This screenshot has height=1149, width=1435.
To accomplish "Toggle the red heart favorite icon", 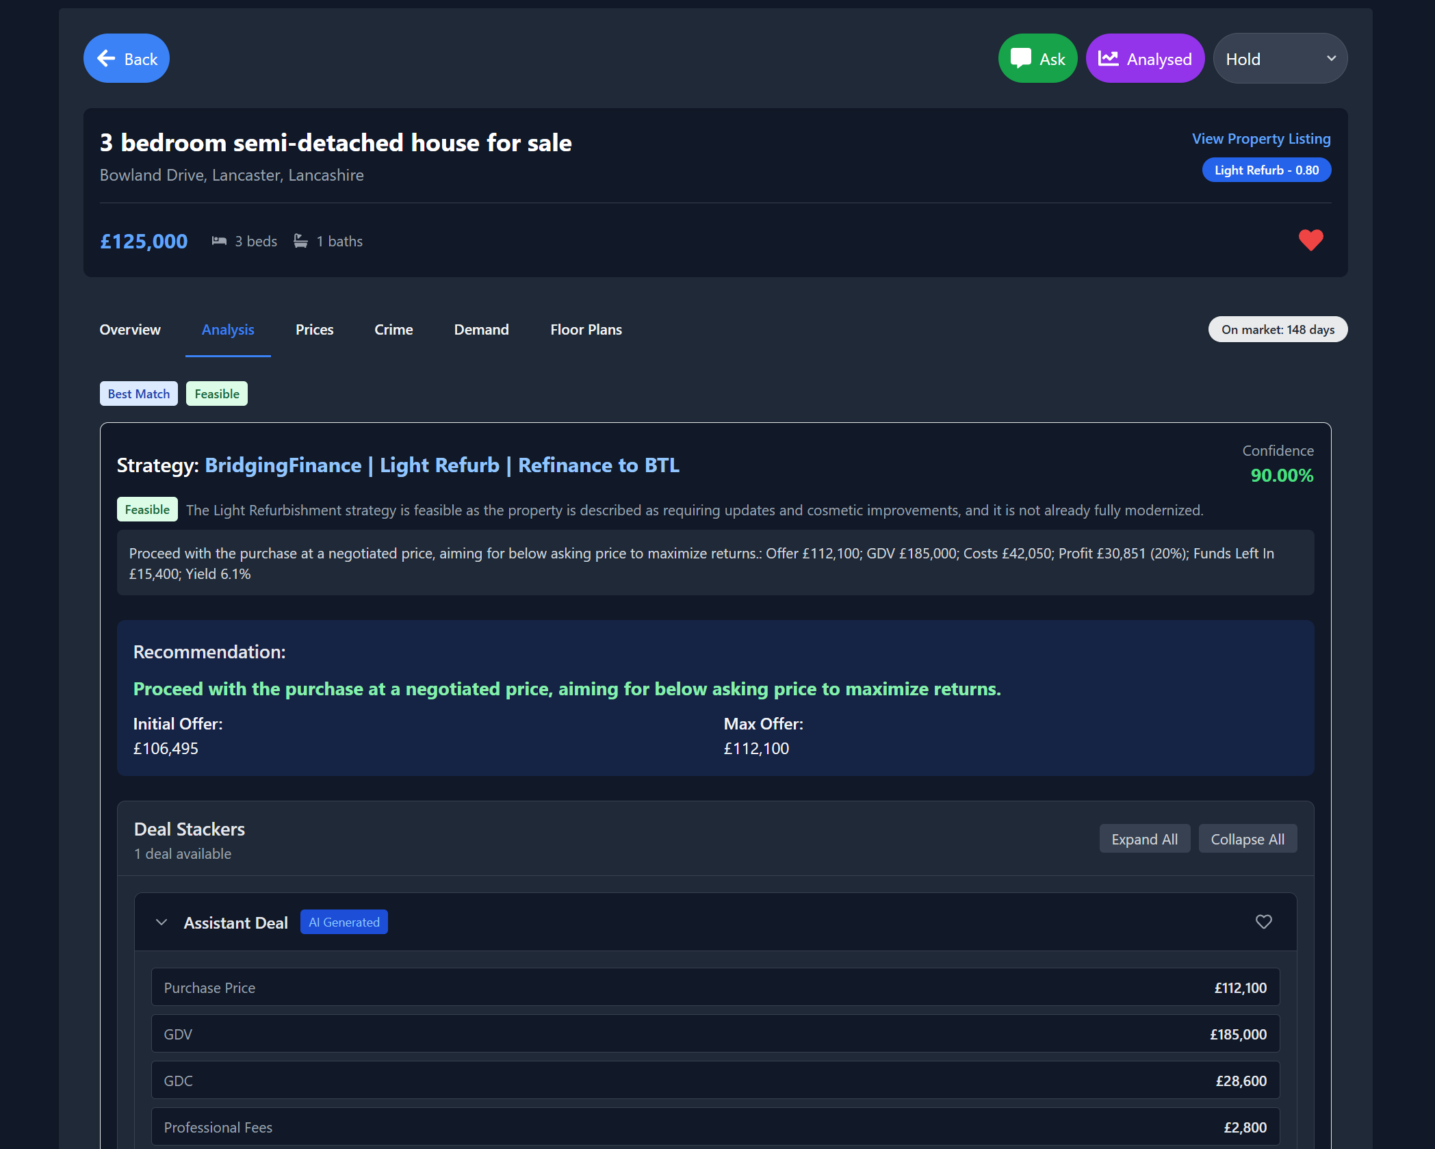I will [1310, 240].
